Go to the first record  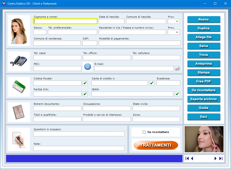click(187, 159)
